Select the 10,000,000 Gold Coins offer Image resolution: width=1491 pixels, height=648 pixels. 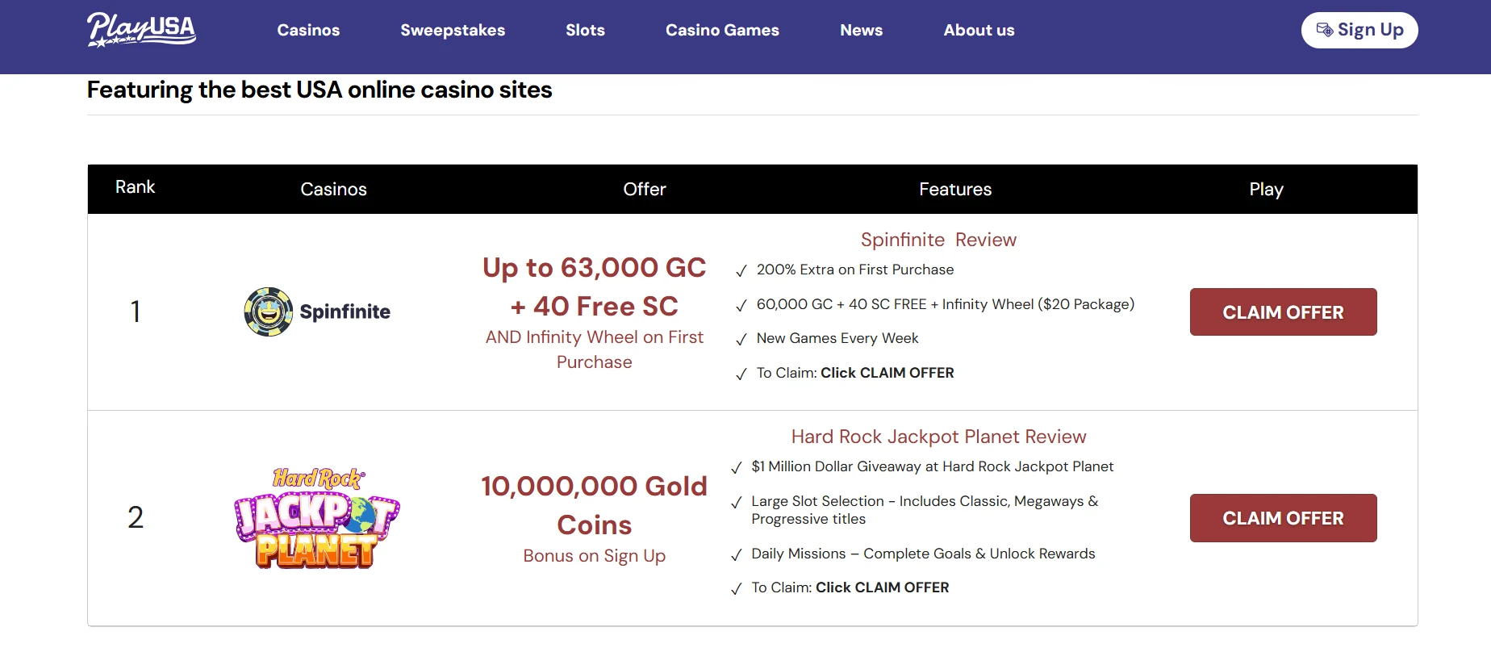594,505
